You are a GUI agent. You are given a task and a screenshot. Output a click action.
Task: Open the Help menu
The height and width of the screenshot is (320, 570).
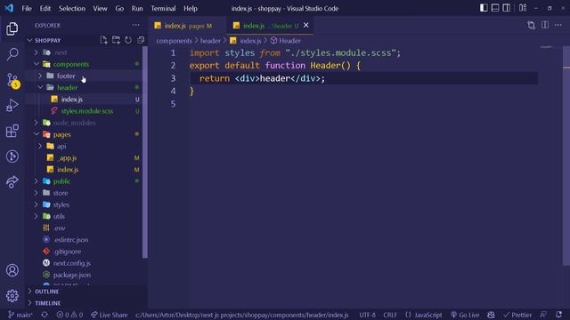tap(191, 8)
